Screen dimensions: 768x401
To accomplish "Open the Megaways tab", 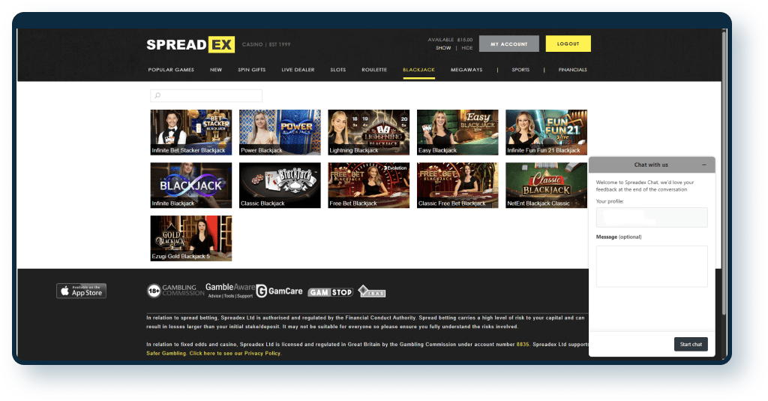I will coord(466,70).
